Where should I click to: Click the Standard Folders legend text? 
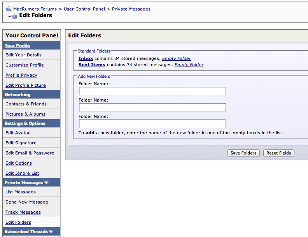click(94, 51)
